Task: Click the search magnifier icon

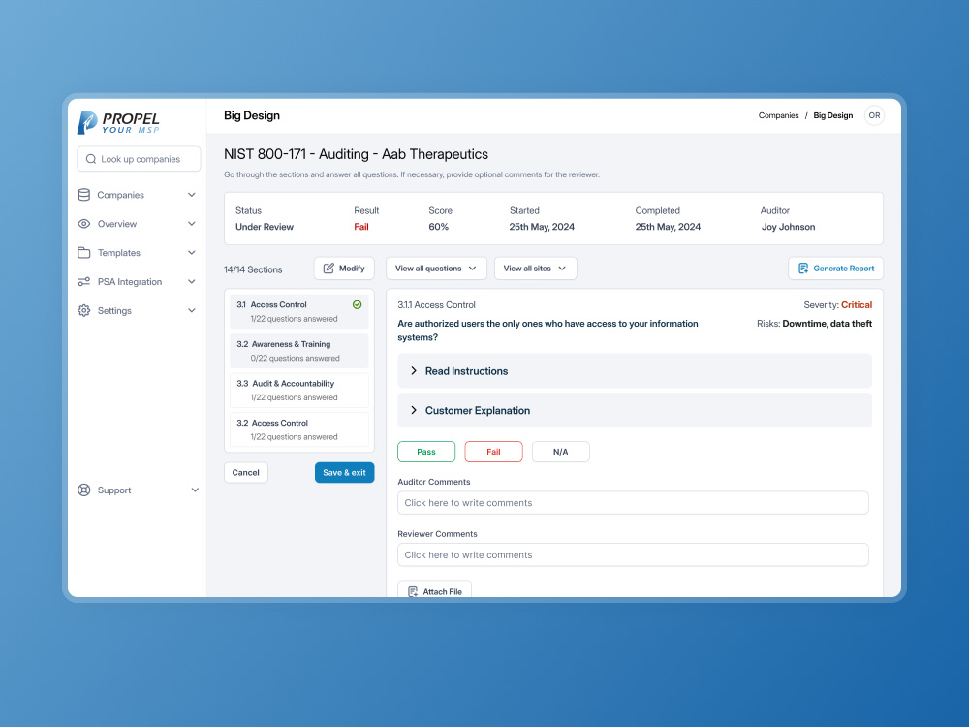Action: coord(91,159)
